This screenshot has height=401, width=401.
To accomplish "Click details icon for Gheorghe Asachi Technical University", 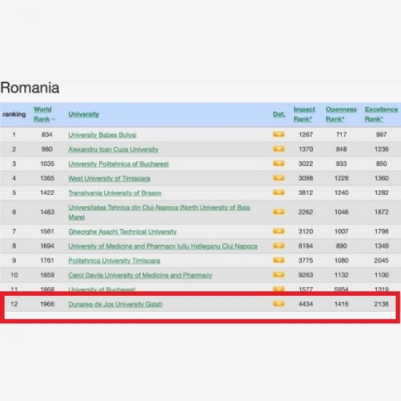I will (x=279, y=232).
